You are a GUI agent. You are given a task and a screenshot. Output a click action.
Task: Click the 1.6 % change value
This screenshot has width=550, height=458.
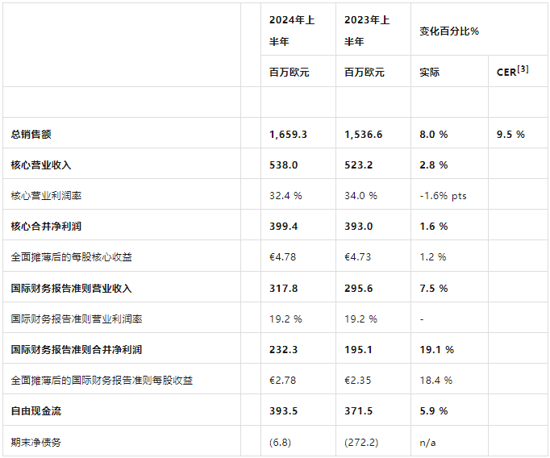[434, 227]
